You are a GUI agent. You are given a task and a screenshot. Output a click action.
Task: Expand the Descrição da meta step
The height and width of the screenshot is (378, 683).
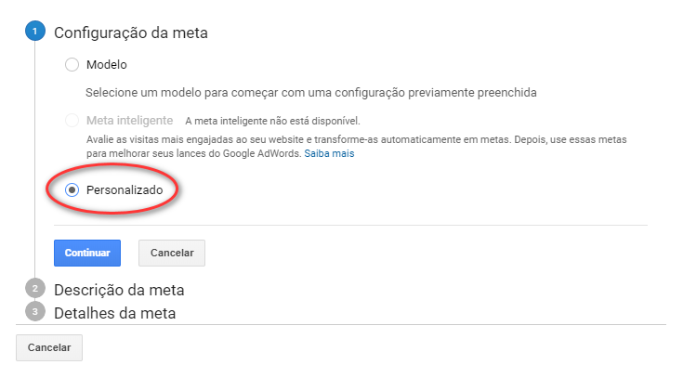coord(119,289)
